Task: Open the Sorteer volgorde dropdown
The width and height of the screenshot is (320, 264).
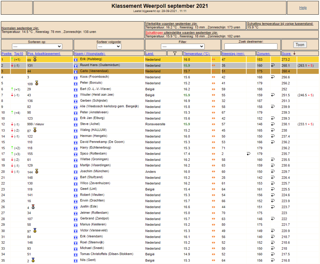Action: 109,46
